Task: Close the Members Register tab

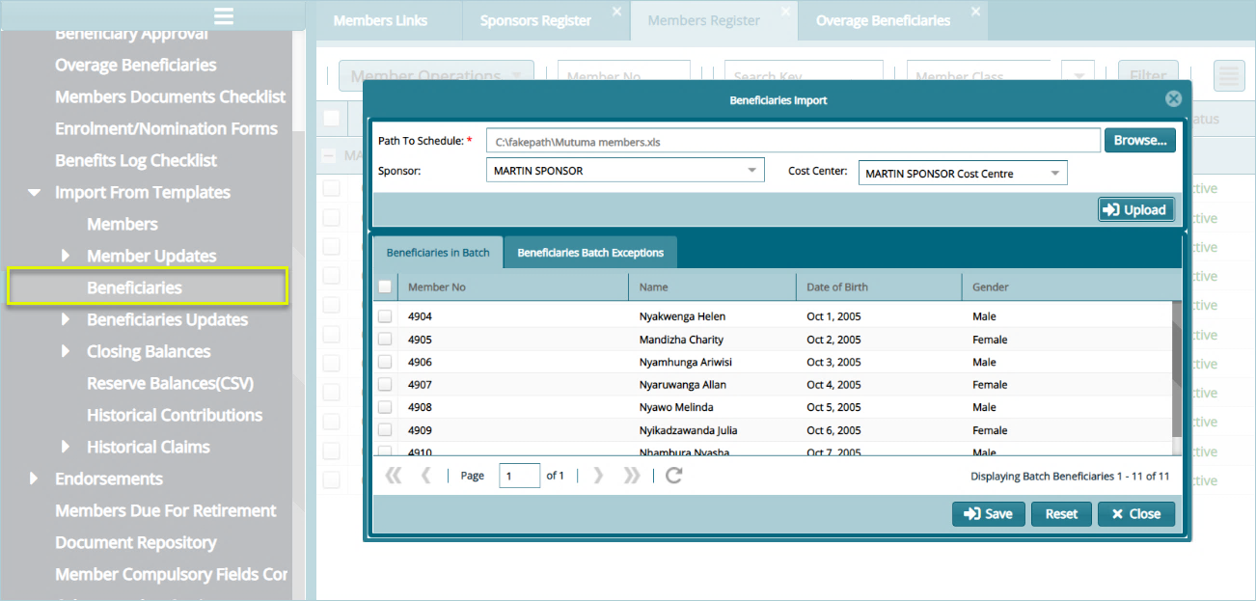Action: tap(785, 12)
